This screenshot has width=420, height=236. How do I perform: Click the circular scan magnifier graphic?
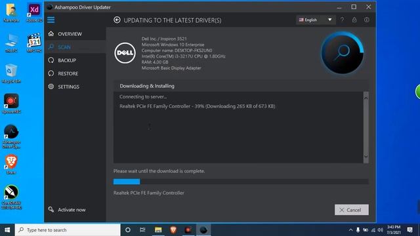[343, 52]
